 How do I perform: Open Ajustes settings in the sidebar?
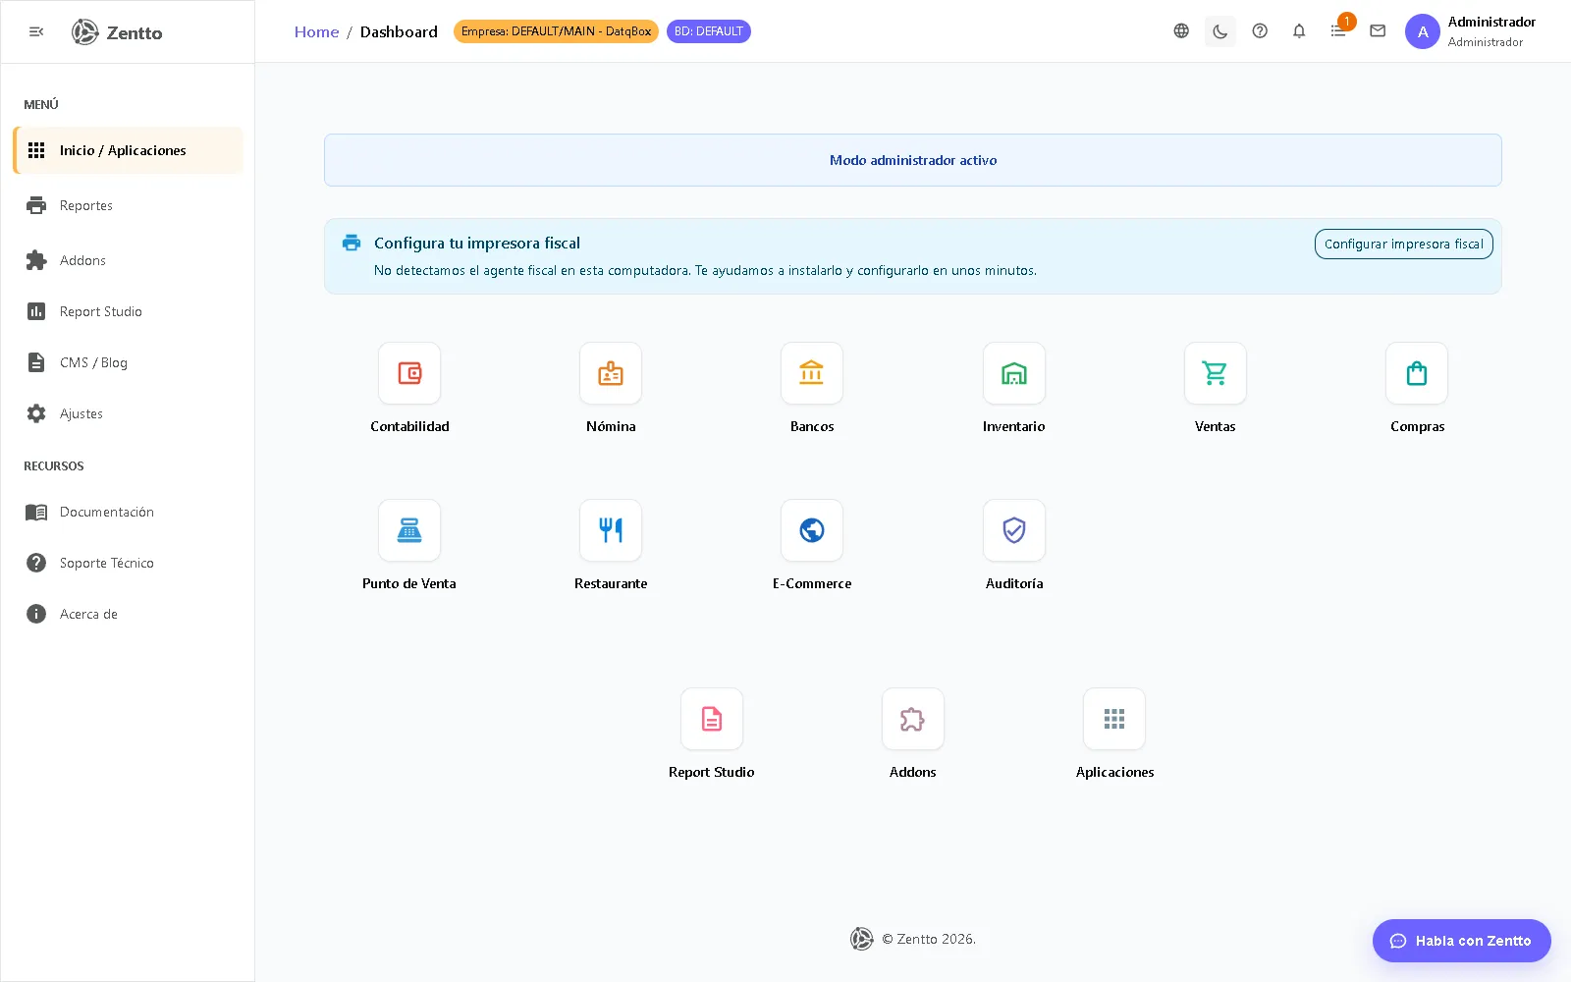[x=128, y=413]
